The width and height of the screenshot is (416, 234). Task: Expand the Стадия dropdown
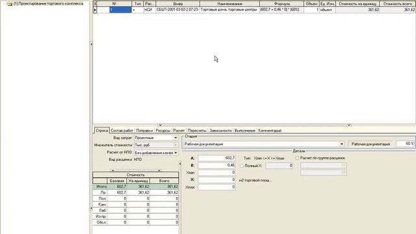pyautogui.click(x=341, y=144)
